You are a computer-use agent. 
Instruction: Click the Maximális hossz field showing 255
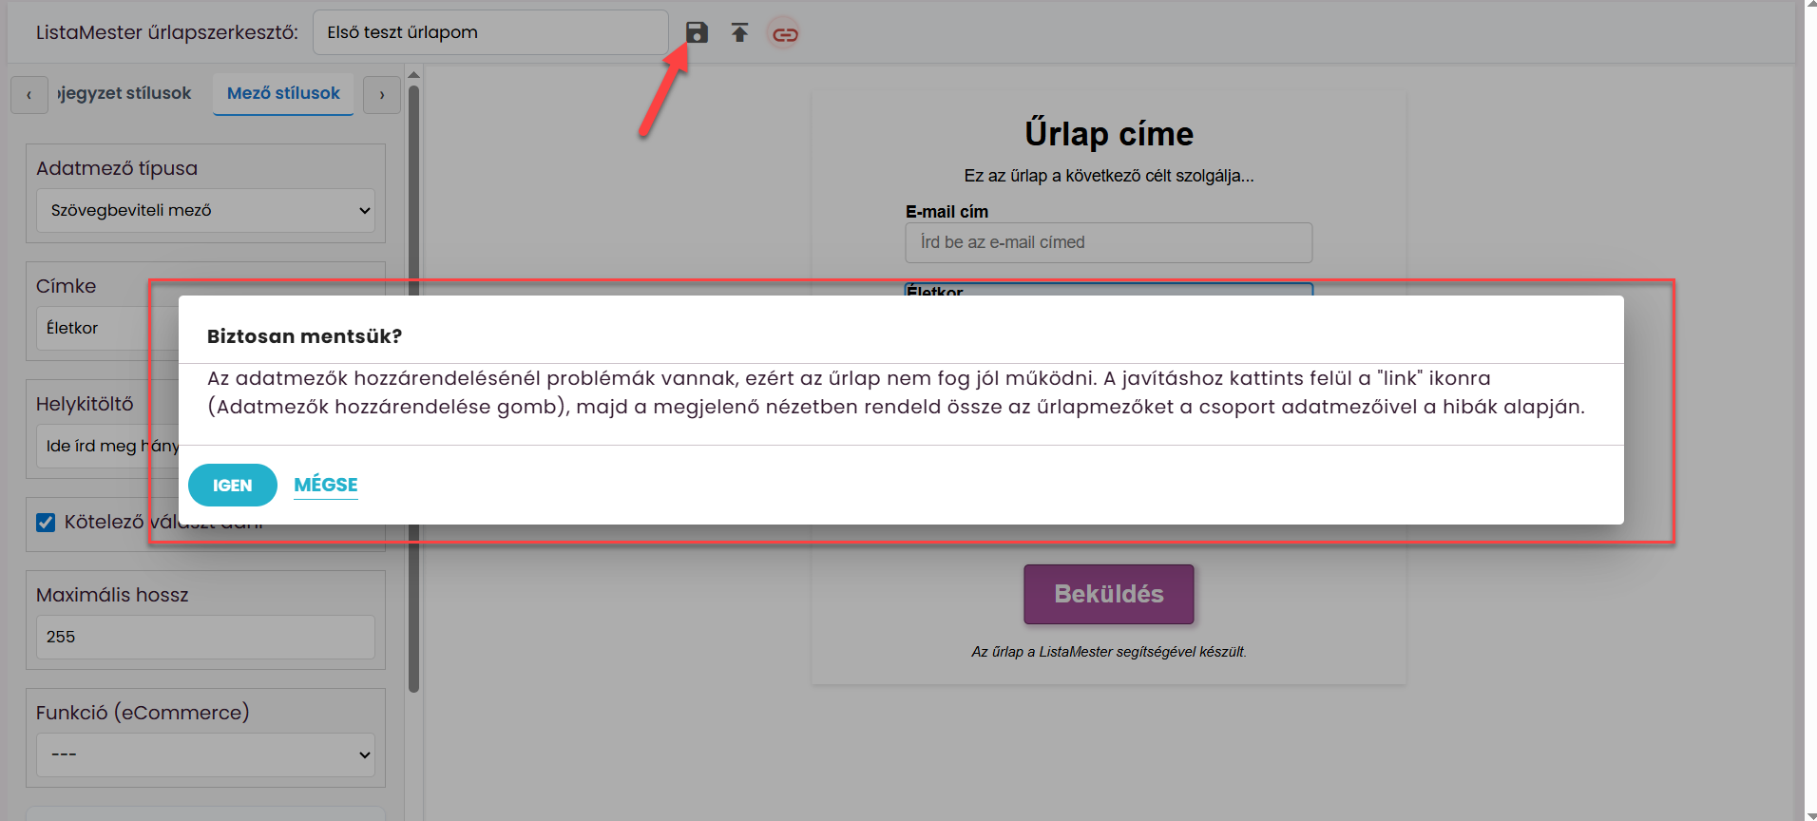(205, 637)
